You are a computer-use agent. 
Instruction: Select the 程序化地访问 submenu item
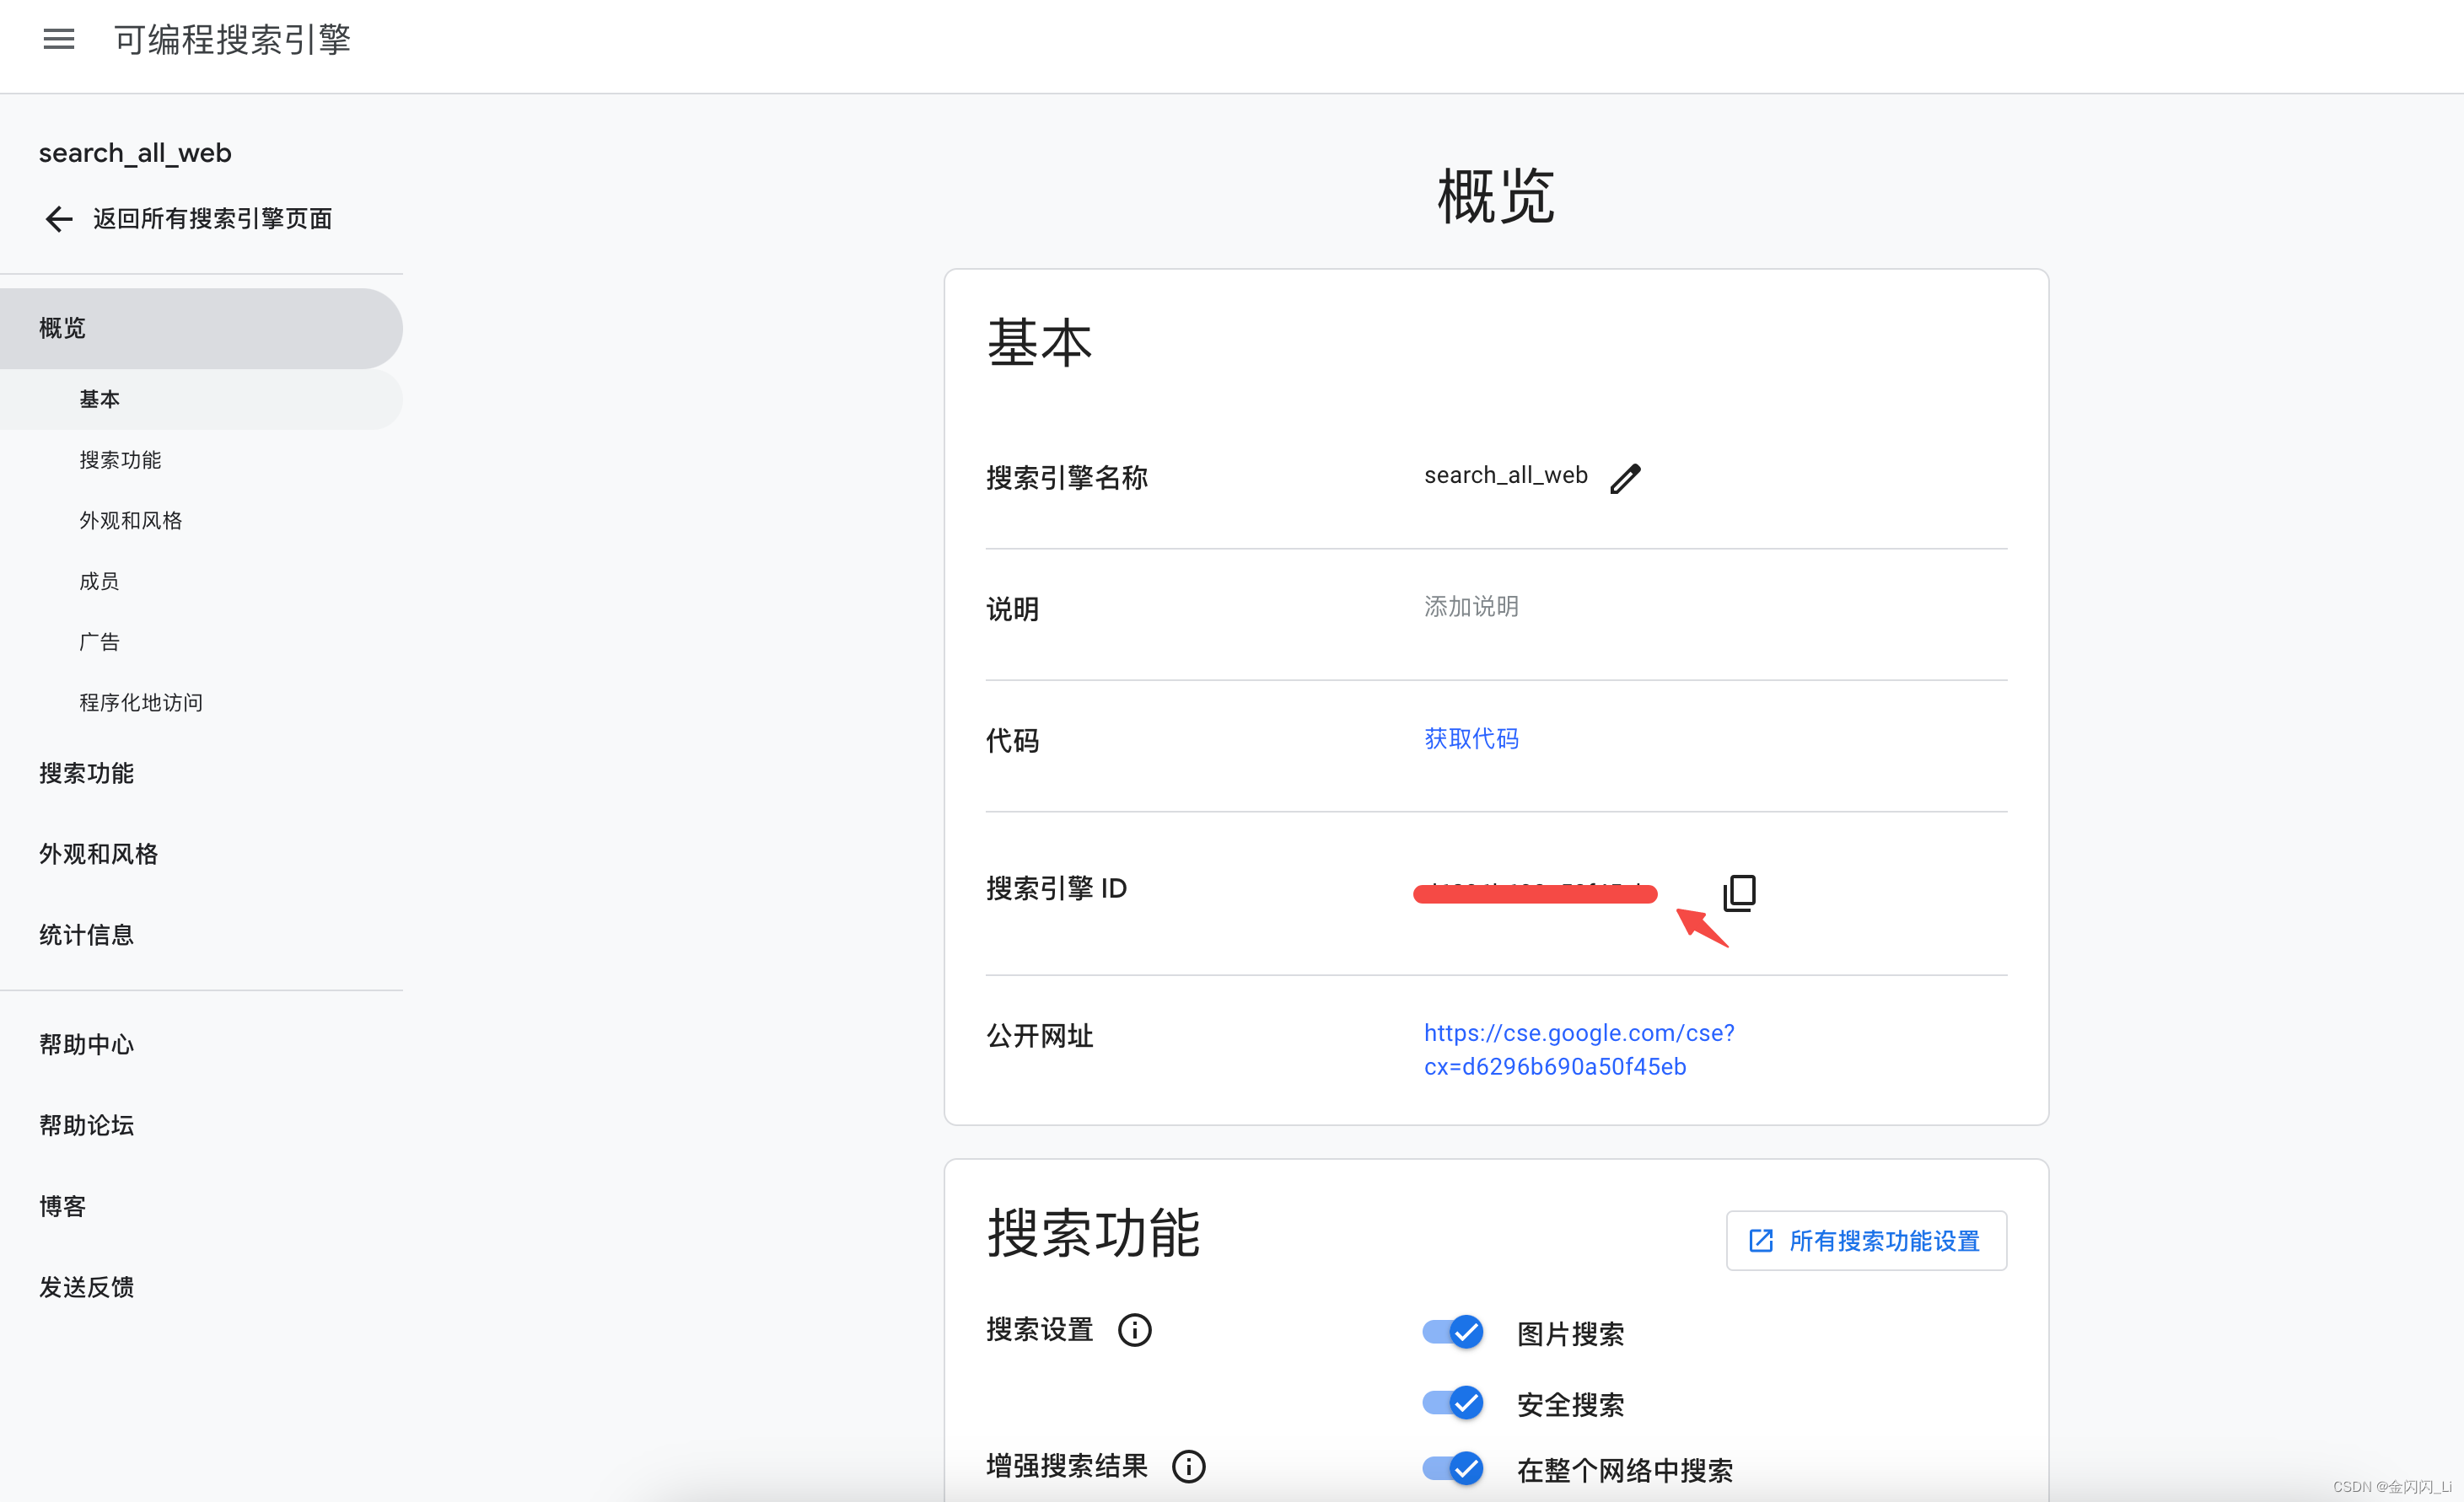(141, 702)
